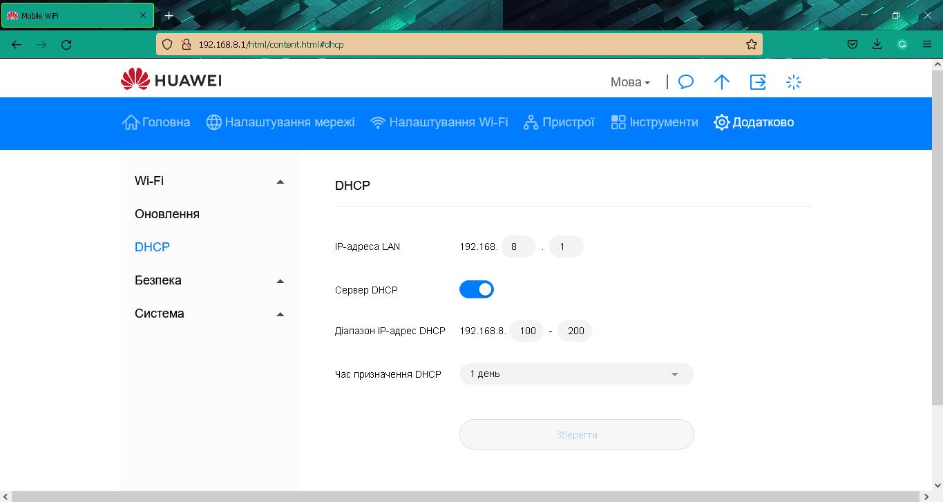Click the Huawei logo
This screenshot has height=502, width=943.
point(171,80)
